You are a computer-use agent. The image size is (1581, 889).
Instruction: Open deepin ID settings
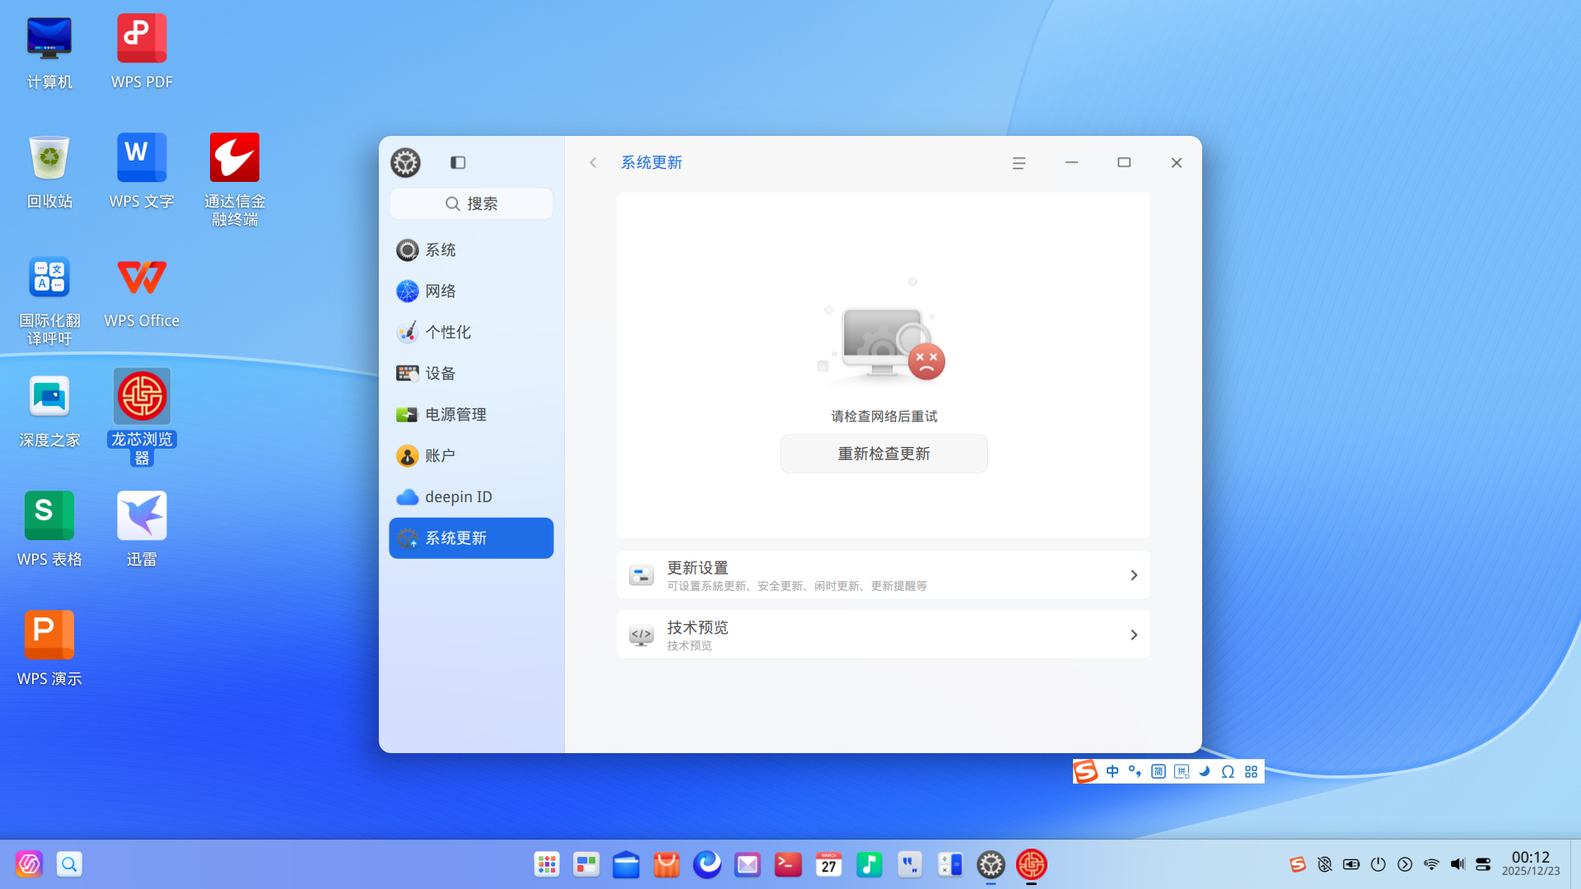[471, 496]
